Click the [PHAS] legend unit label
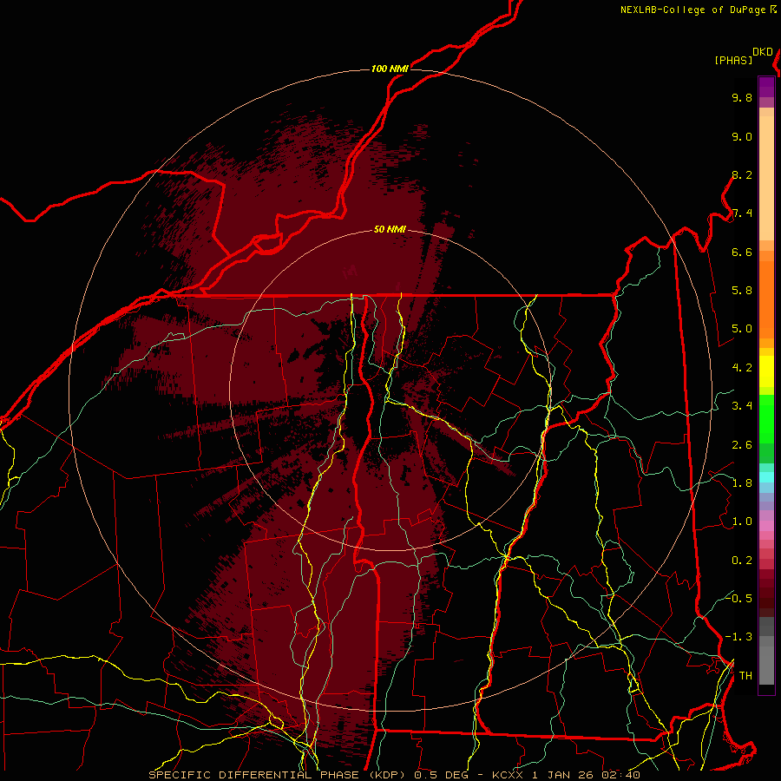The image size is (781, 781). [733, 60]
